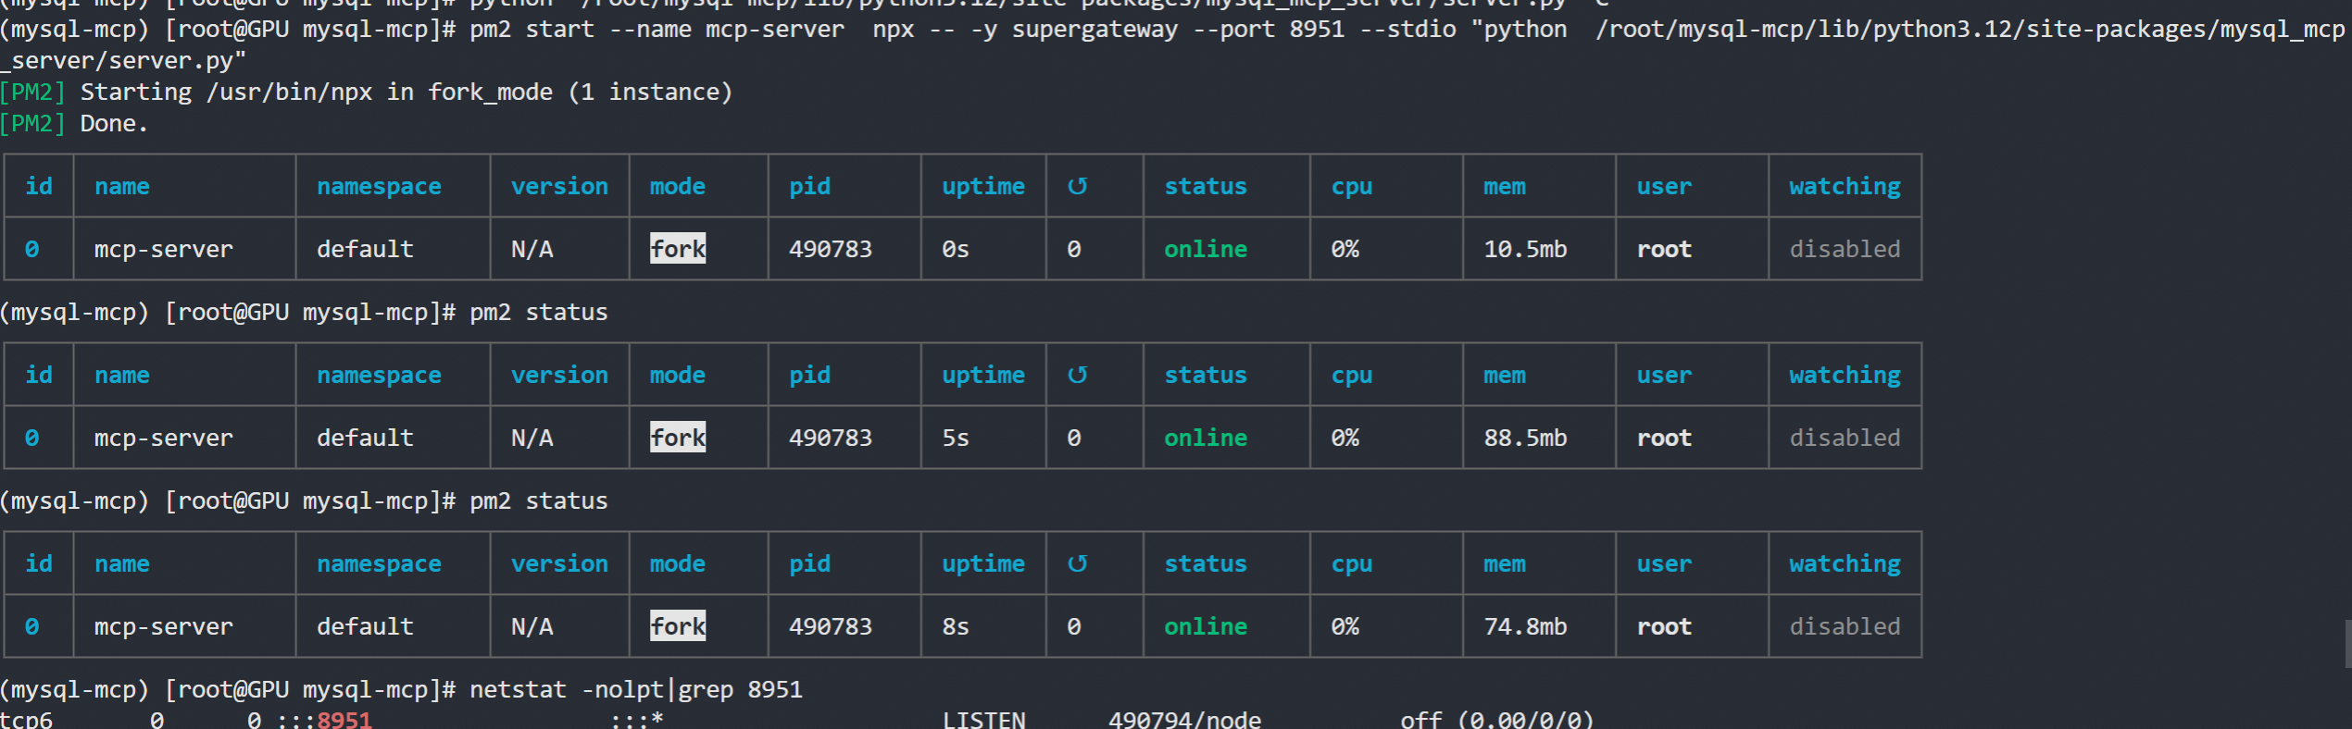Click "root" user in the 10.5mb row

click(1664, 249)
